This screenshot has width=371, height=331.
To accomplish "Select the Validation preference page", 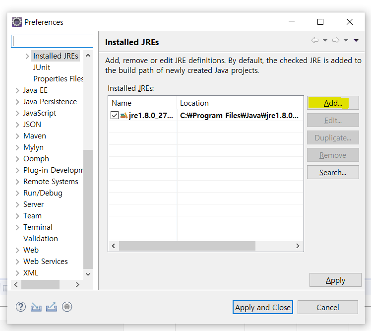I will click(41, 238).
